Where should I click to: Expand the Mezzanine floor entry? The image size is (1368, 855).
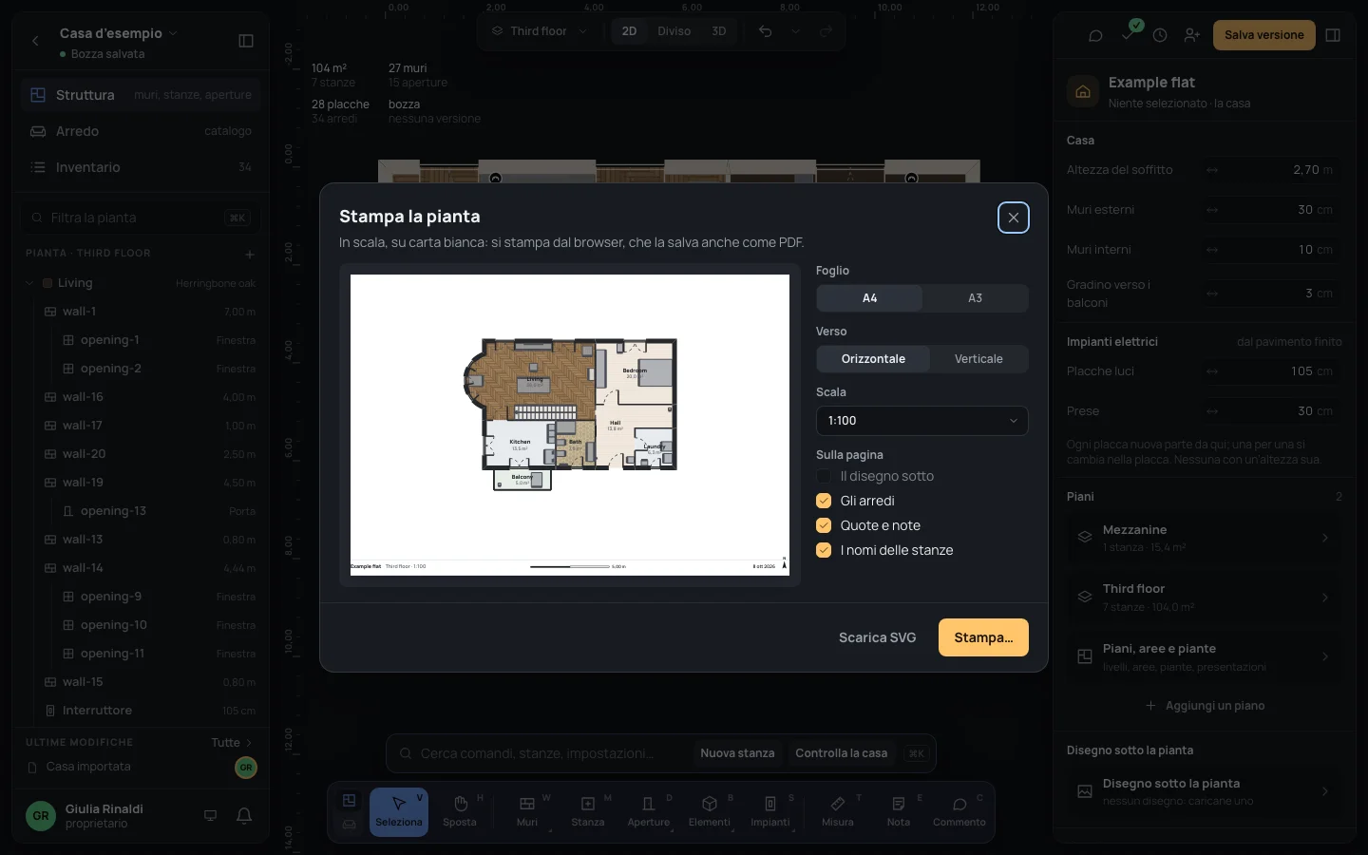coord(1204,538)
